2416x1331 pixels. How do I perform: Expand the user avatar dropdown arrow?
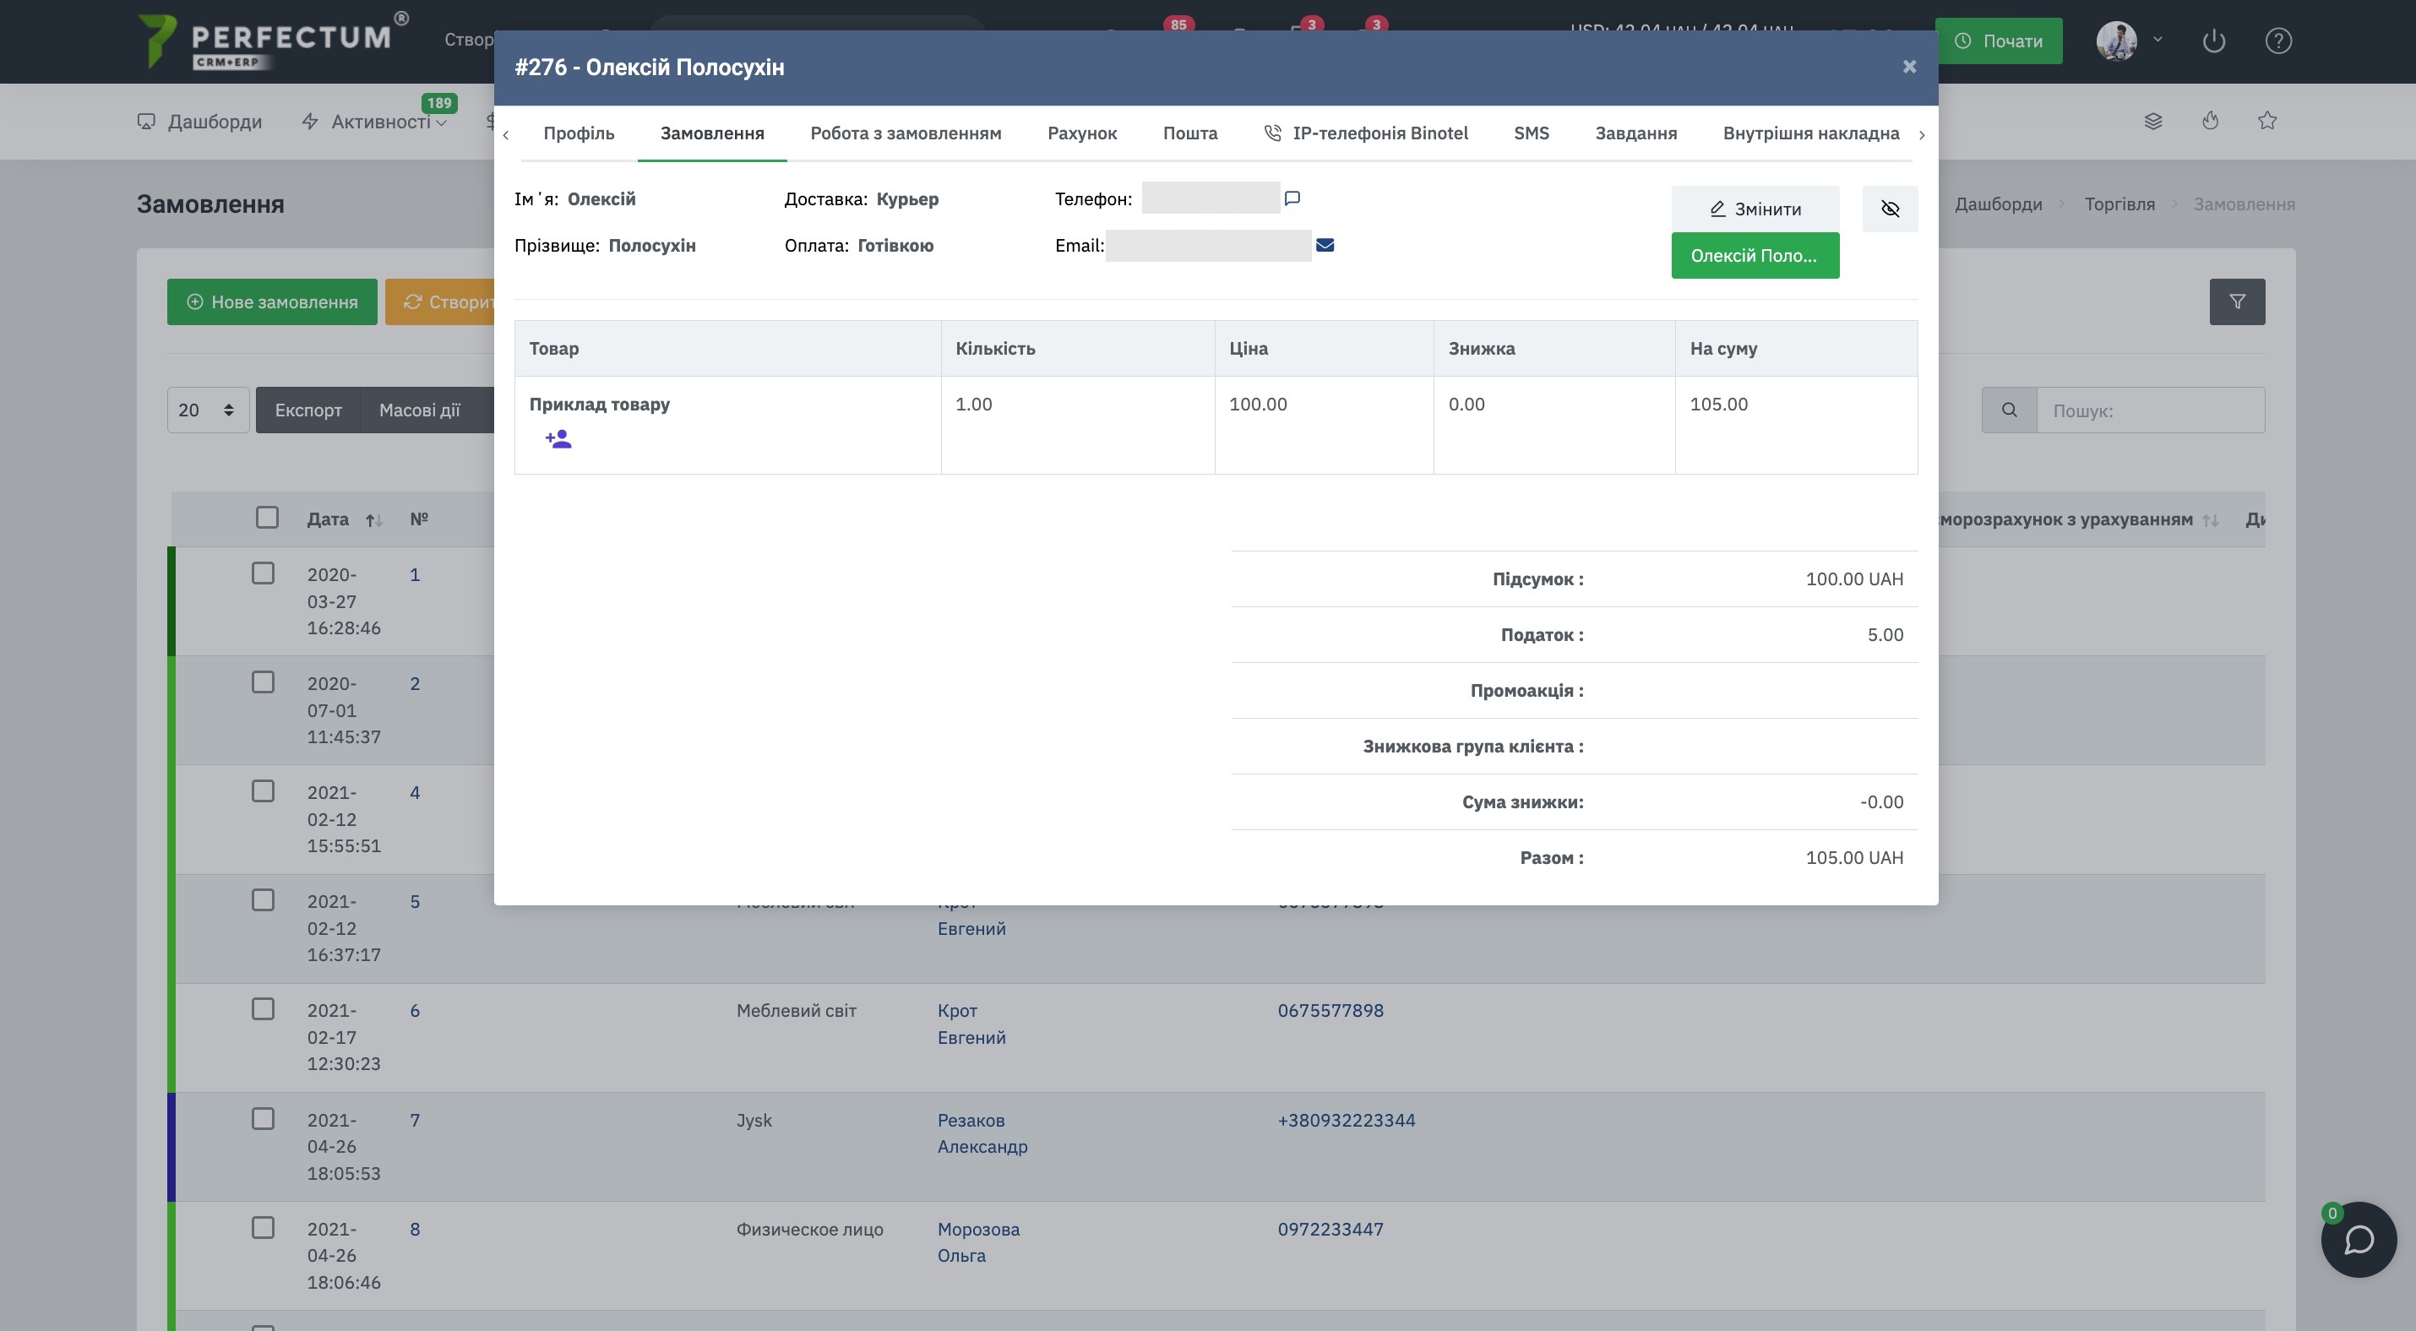tap(2158, 40)
